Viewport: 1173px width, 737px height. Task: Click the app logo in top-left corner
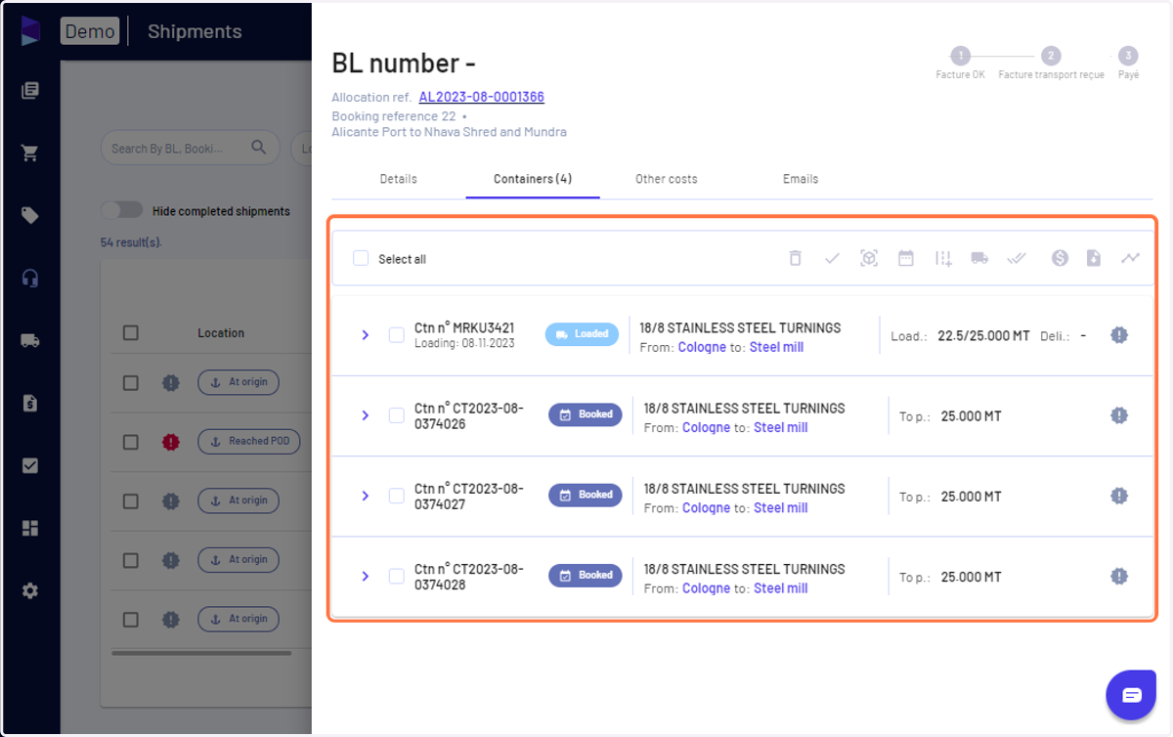coord(30,30)
